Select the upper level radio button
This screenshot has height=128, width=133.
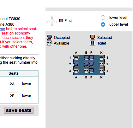click(x=103, y=24)
